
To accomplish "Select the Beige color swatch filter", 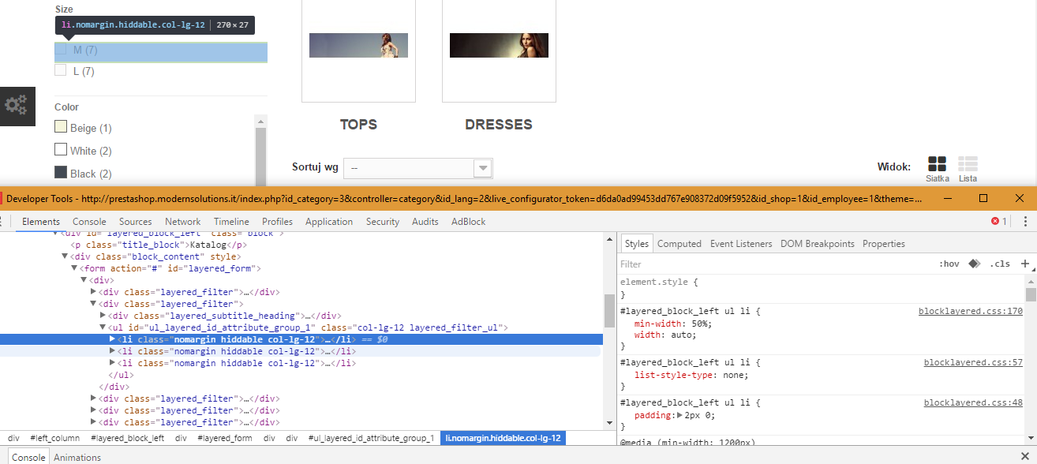I will click(x=61, y=127).
